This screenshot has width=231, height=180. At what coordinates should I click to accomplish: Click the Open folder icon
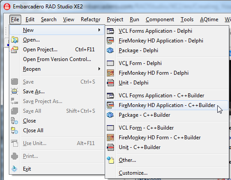pos(15,40)
